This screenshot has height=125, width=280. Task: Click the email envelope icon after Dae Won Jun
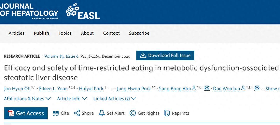click(x=257, y=88)
